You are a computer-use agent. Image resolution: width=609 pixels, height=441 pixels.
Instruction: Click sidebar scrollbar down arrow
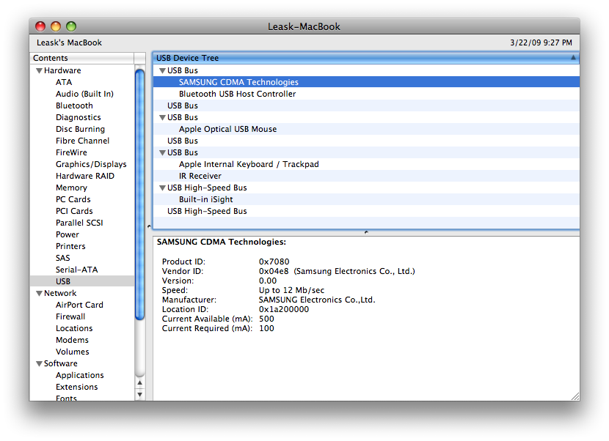pyautogui.click(x=140, y=394)
